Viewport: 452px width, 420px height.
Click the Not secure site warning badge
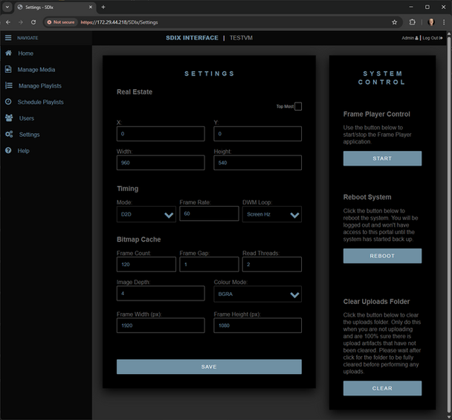pos(61,22)
